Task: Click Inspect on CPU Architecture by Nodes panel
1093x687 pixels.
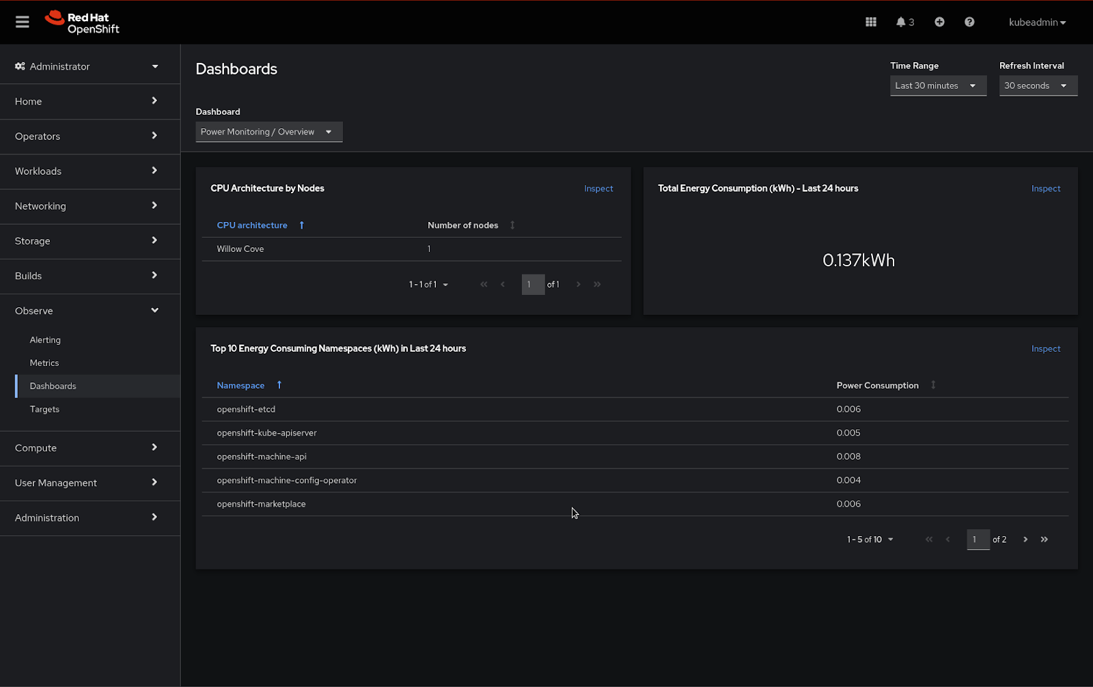Action: [x=598, y=188]
